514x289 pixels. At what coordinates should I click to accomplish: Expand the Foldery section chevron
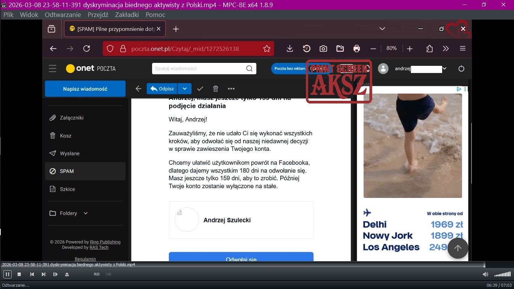[86, 213]
